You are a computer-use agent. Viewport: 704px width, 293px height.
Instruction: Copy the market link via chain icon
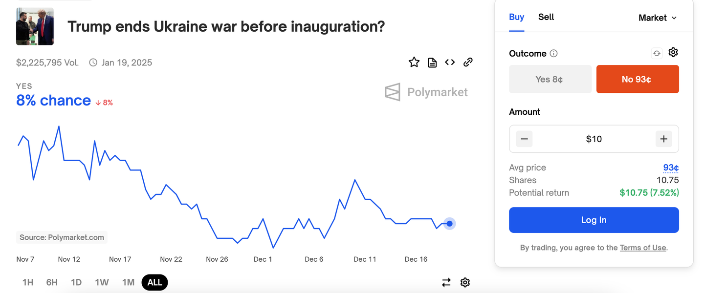(x=468, y=62)
